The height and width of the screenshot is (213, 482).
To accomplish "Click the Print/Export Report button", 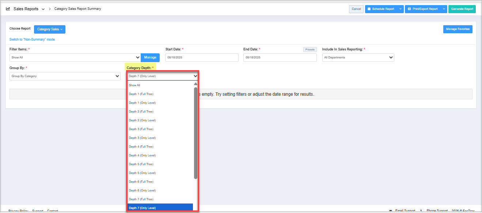I will click(x=423, y=9).
